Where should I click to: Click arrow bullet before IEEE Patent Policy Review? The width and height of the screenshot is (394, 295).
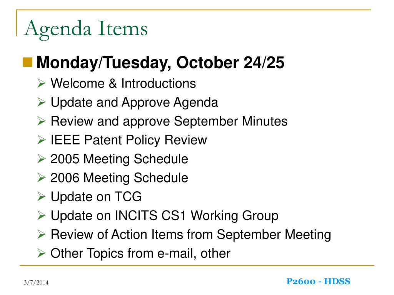coord(42,140)
